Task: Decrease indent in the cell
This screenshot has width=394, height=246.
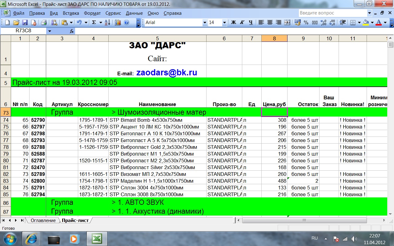Action: coord(343,22)
